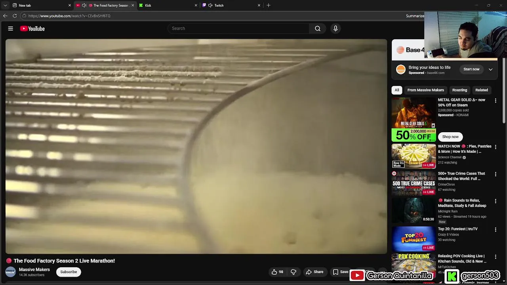Subscribe to Massive Makers channel
Viewport: 507px width, 285px height.
tap(69, 272)
